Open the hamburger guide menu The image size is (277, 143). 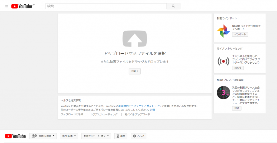(6, 6)
